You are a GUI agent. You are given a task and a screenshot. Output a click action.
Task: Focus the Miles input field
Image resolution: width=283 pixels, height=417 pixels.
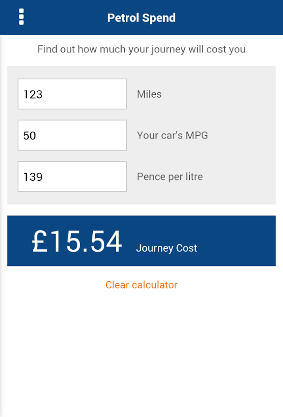click(x=72, y=94)
